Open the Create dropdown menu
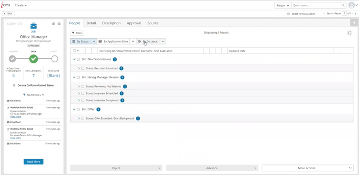The image size is (359, 175). pyautogui.click(x=21, y=5)
